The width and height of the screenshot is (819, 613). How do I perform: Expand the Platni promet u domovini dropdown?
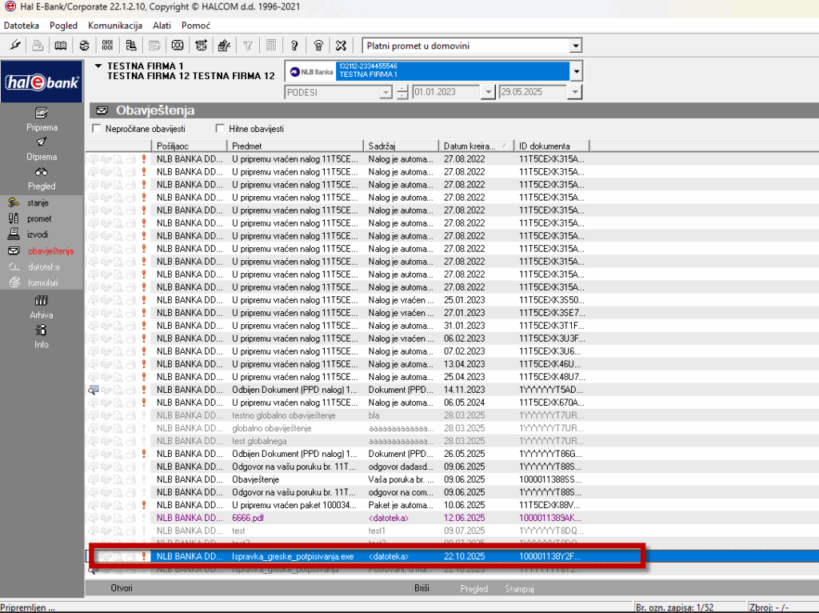click(576, 46)
